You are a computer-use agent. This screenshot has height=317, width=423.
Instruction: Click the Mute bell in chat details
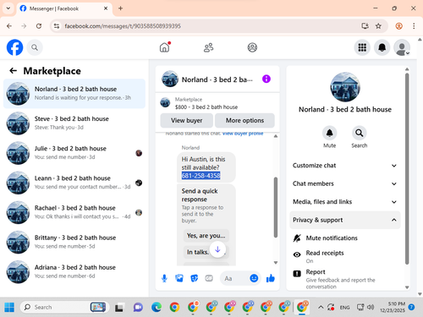[329, 133]
